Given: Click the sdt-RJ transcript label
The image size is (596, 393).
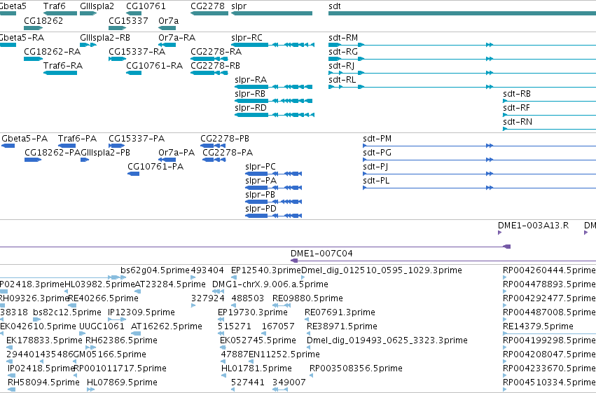Looking at the screenshot, I should (341, 66).
